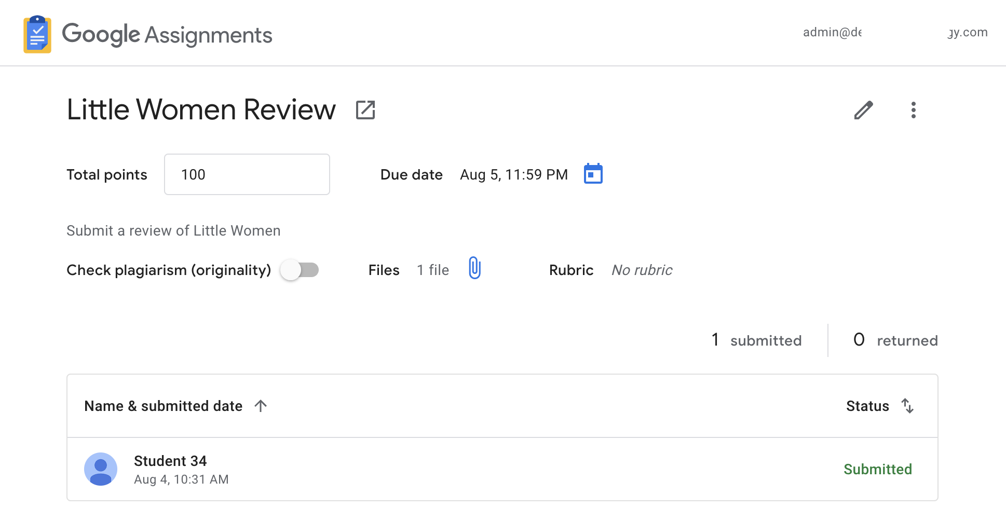Open the Rubric selector showing No rubric

point(642,270)
